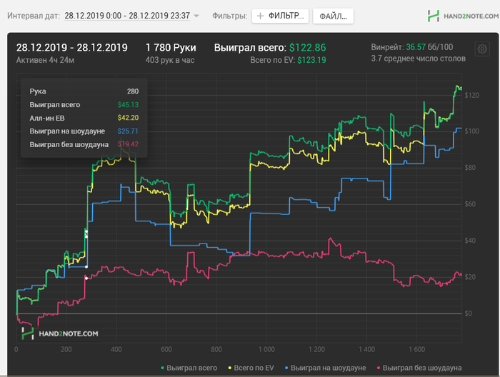This screenshot has height=377, width=500.
Task: Click the 28.12.2019 - 28.12.2019 chart title
Action: 71,48
